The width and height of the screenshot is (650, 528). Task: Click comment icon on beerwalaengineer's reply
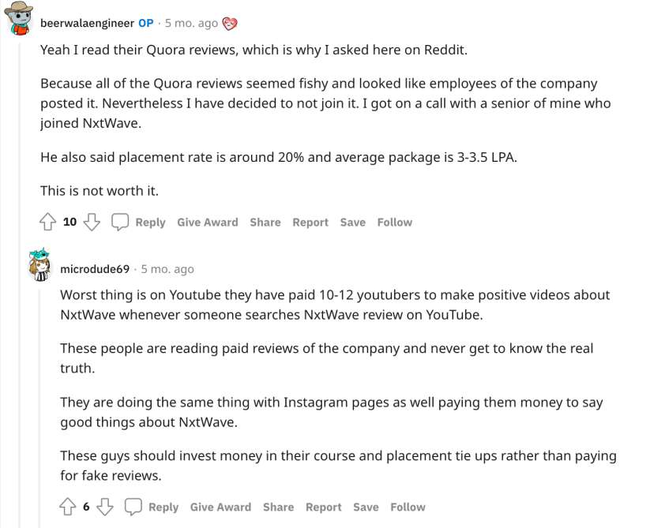pos(120,222)
